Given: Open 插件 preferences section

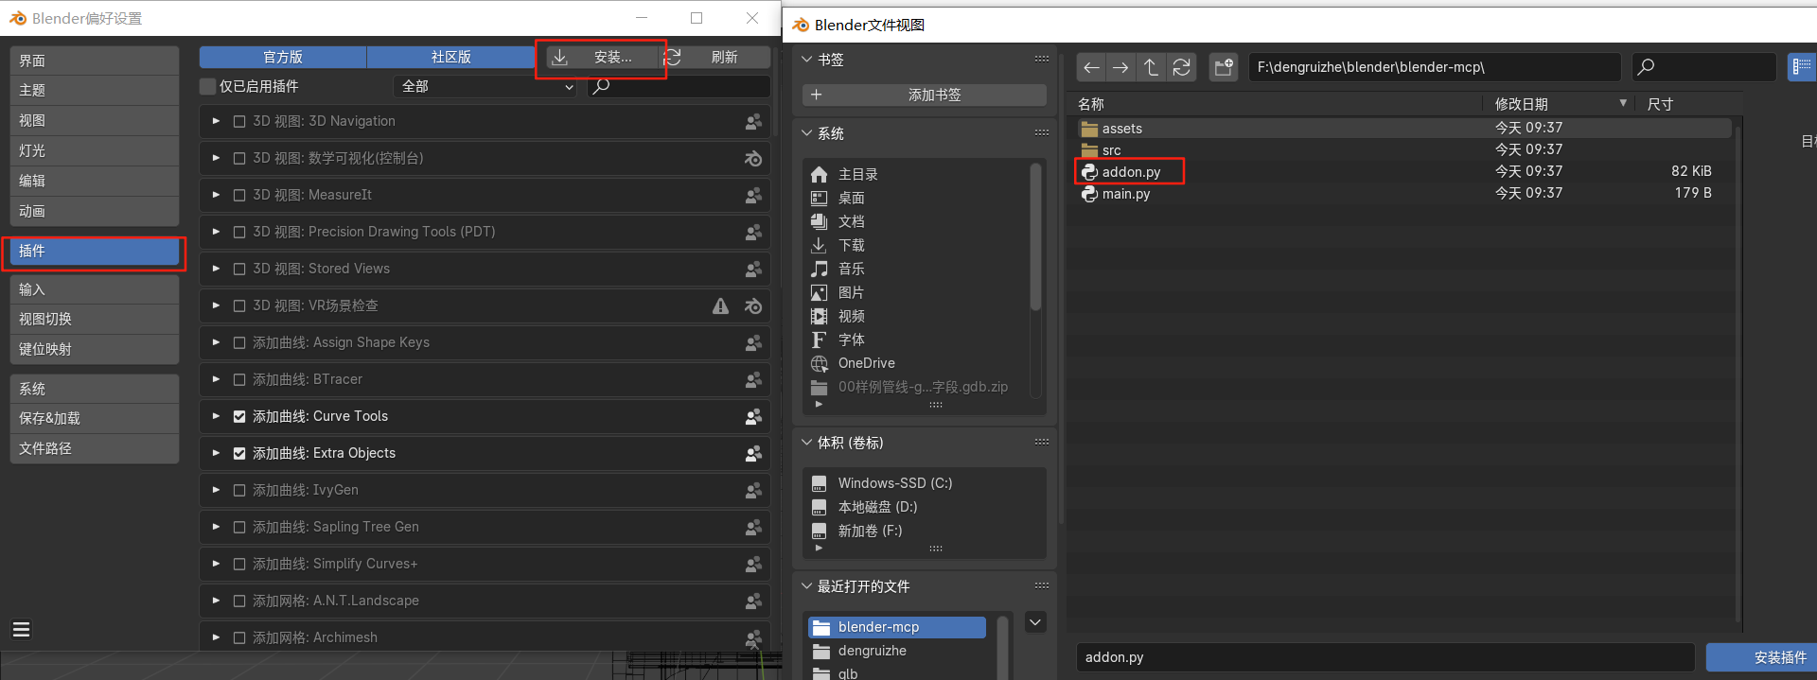Looking at the screenshot, I should (x=95, y=251).
